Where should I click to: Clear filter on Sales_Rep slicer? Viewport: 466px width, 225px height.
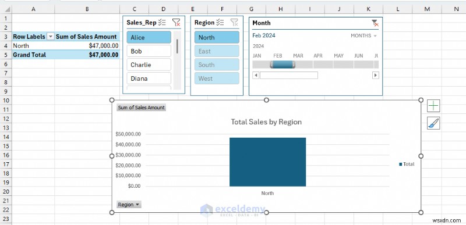click(176, 23)
